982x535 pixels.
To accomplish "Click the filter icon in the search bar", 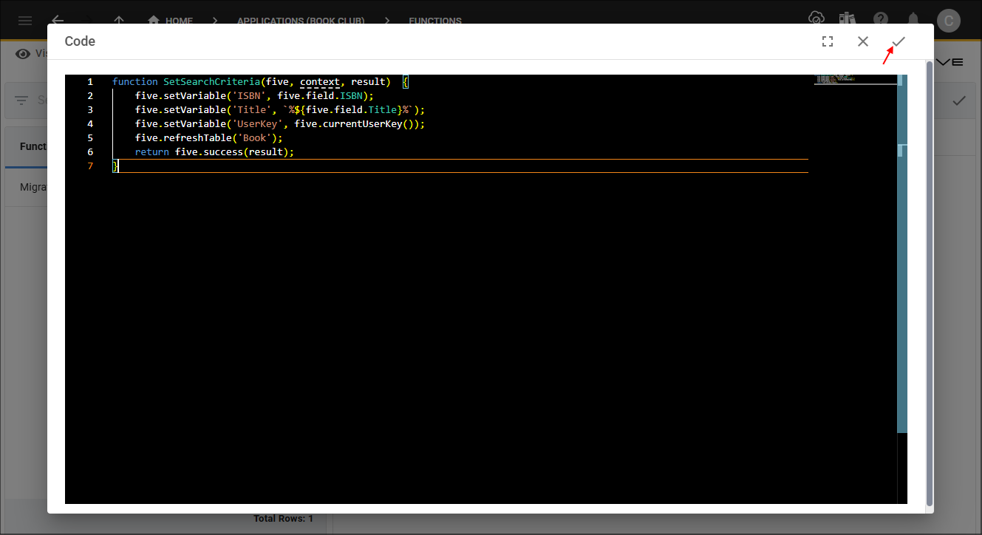I will 21,100.
